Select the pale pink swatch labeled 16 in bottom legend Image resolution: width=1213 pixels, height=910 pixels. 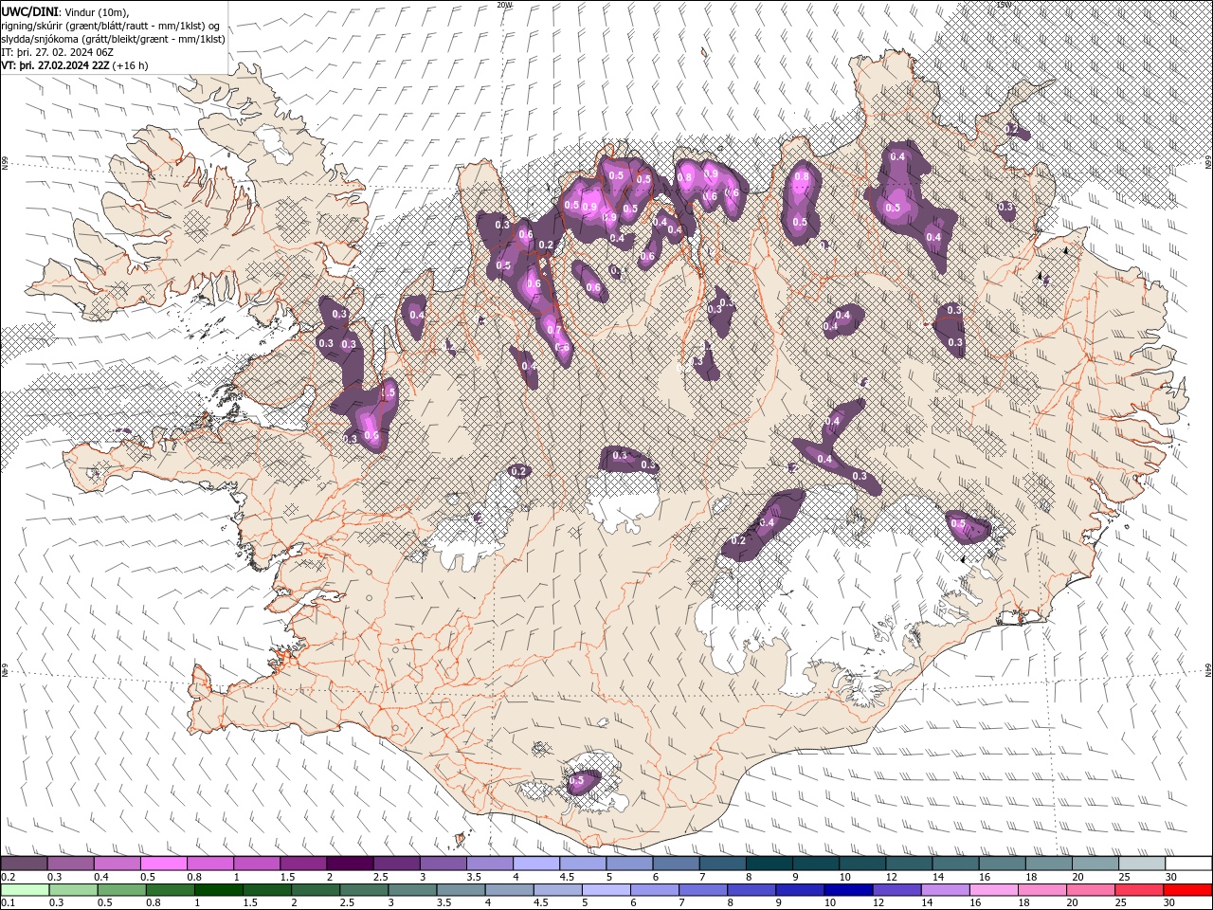[x=993, y=889]
